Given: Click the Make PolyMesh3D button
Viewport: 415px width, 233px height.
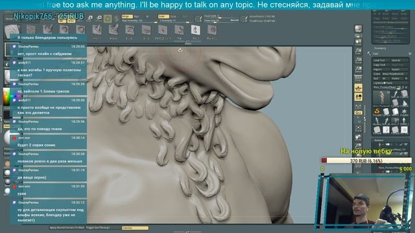Looking at the screenshot, I should click(395, 74).
